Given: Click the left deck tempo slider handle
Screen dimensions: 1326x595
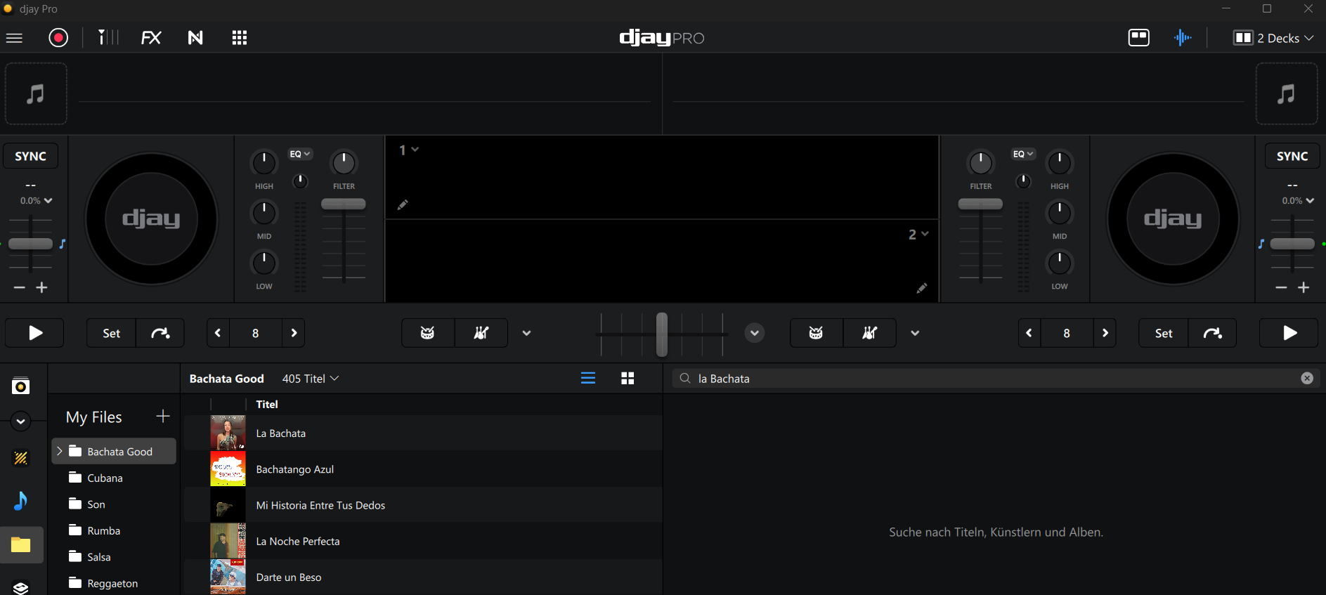Looking at the screenshot, I should [x=30, y=244].
